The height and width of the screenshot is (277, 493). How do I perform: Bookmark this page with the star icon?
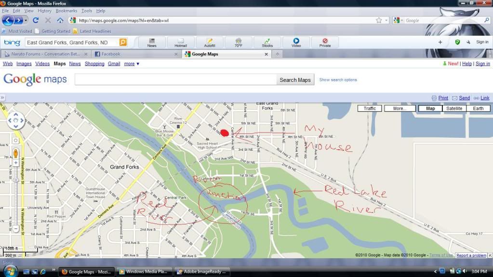[379, 20]
